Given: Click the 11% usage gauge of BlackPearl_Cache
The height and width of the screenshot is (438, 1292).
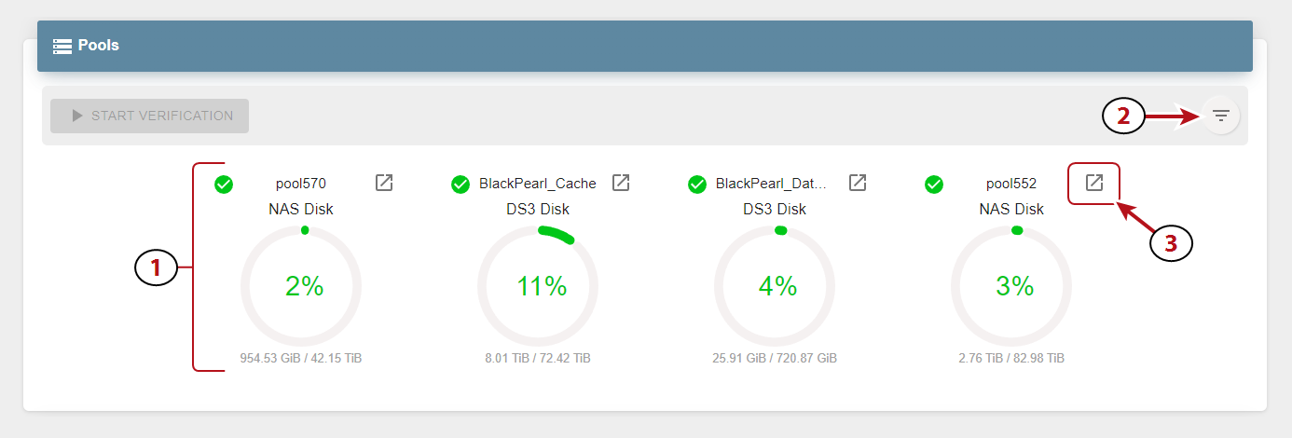Looking at the screenshot, I should 538,286.
